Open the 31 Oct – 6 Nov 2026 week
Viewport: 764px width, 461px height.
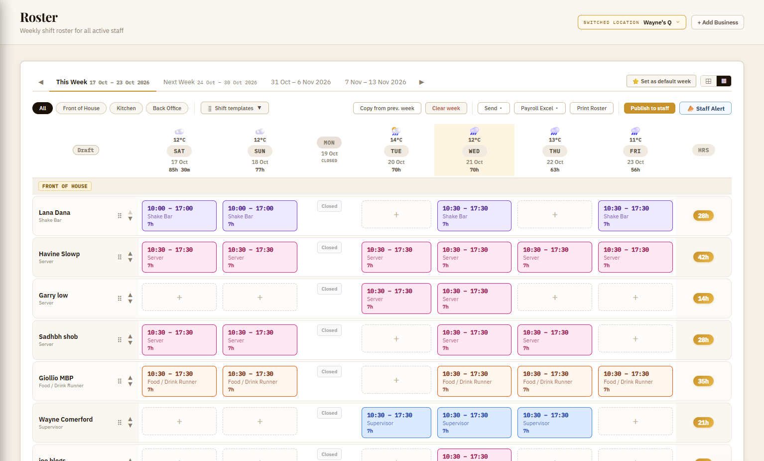[301, 82]
